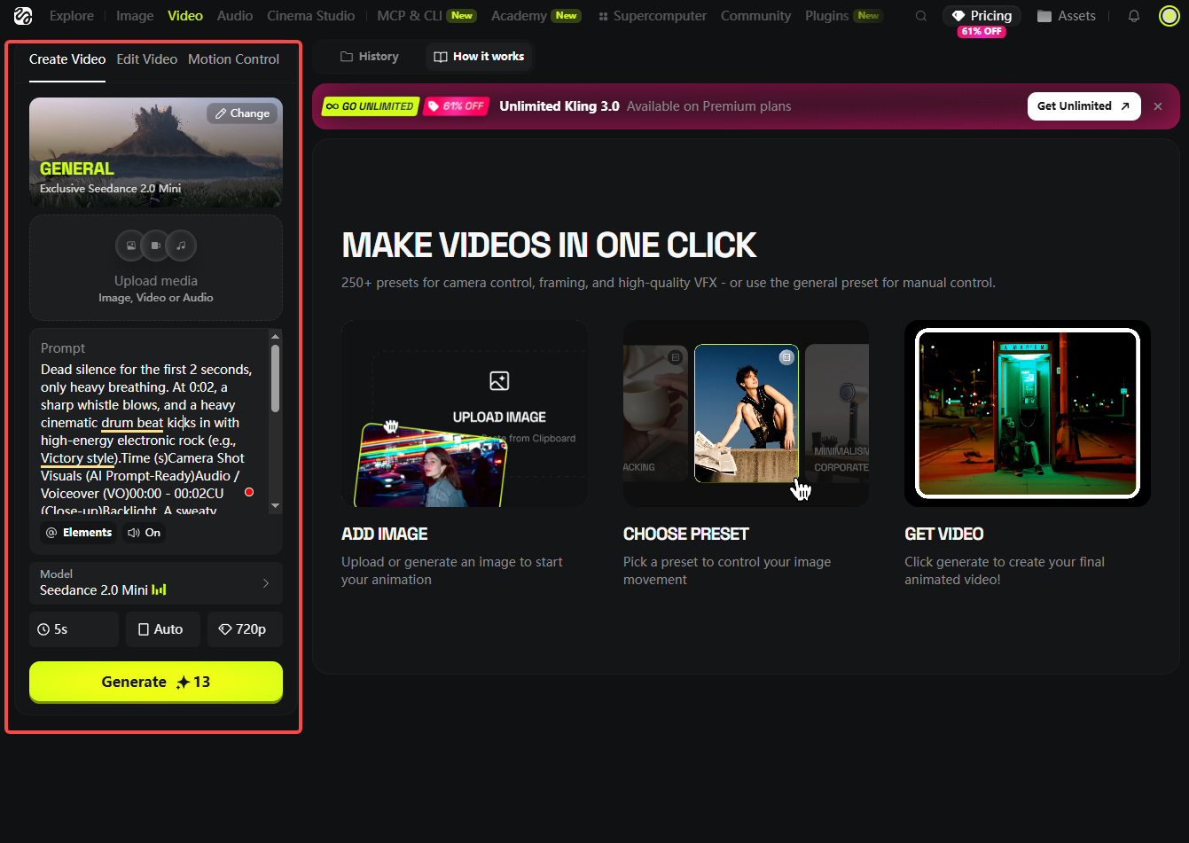Open the 720p resolution selector
This screenshot has width=1189, height=843.
point(245,629)
